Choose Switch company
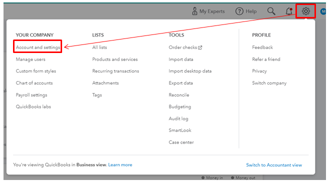Image resolution: width=334 pixels, height=192 pixels. click(269, 83)
